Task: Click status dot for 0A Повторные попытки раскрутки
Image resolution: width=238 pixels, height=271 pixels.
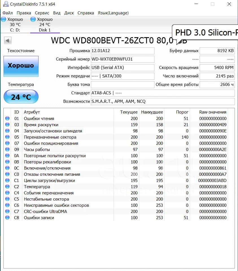Action: (7, 156)
